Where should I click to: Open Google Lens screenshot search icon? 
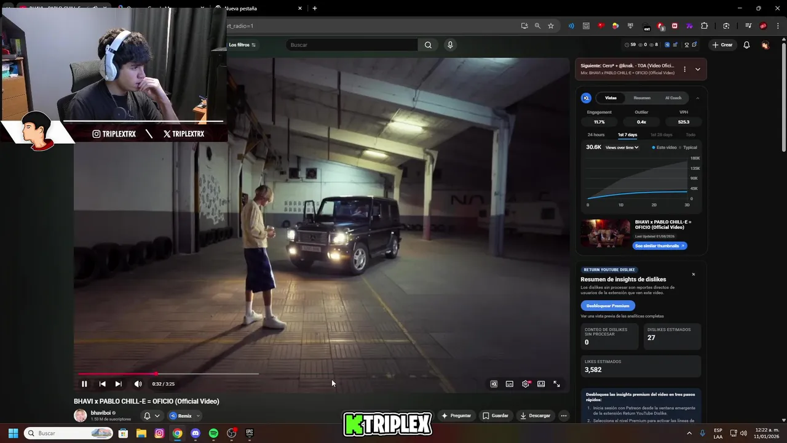tap(726, 26)
